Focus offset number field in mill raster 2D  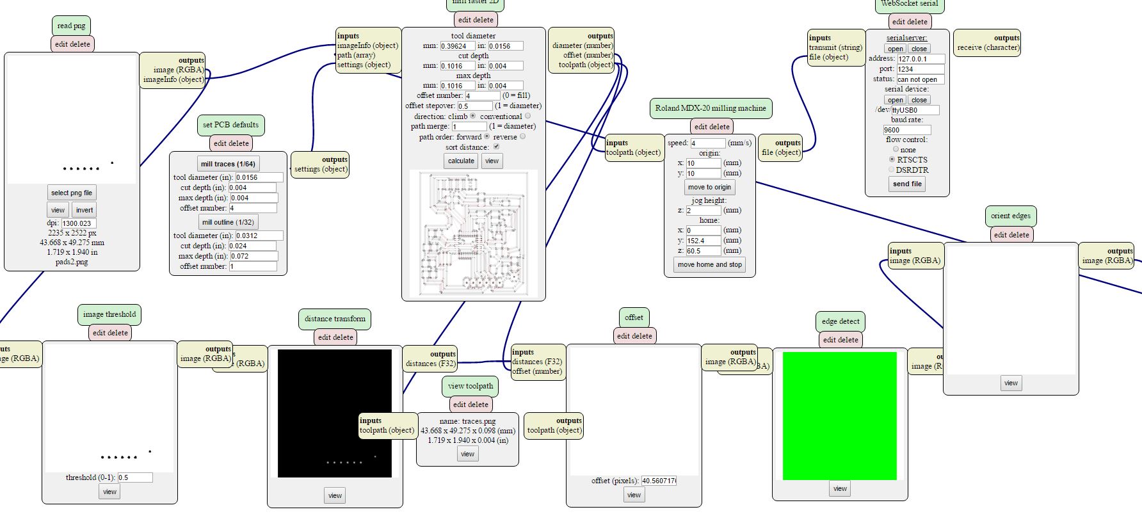(483, 95)
